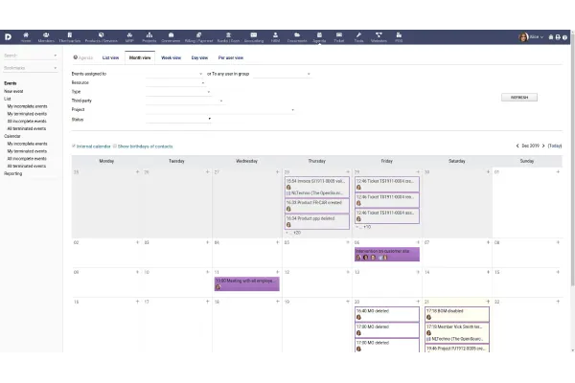575x383 pixels.
Task: Enable Show birthdays of contacts checkbox
Action: 113,146
